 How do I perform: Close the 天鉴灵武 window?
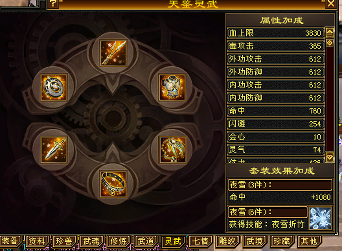(331, 4)
